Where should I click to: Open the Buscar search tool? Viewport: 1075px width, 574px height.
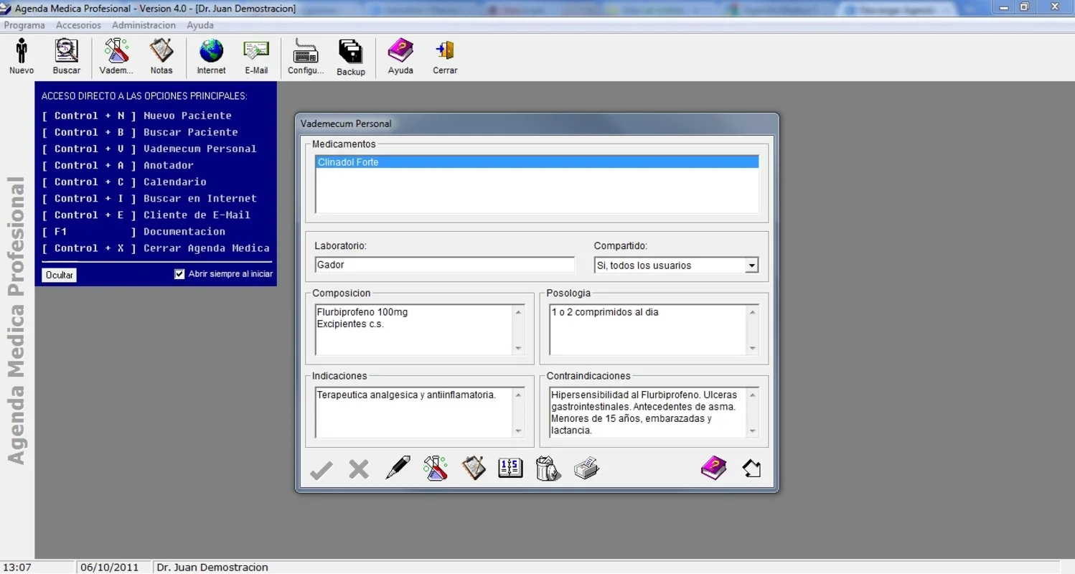point(67,57)
